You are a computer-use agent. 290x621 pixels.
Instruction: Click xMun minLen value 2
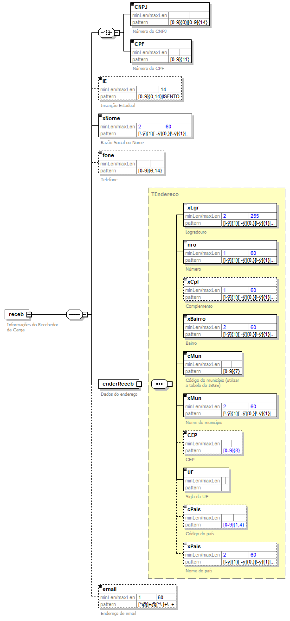click(x=225, y=406)
